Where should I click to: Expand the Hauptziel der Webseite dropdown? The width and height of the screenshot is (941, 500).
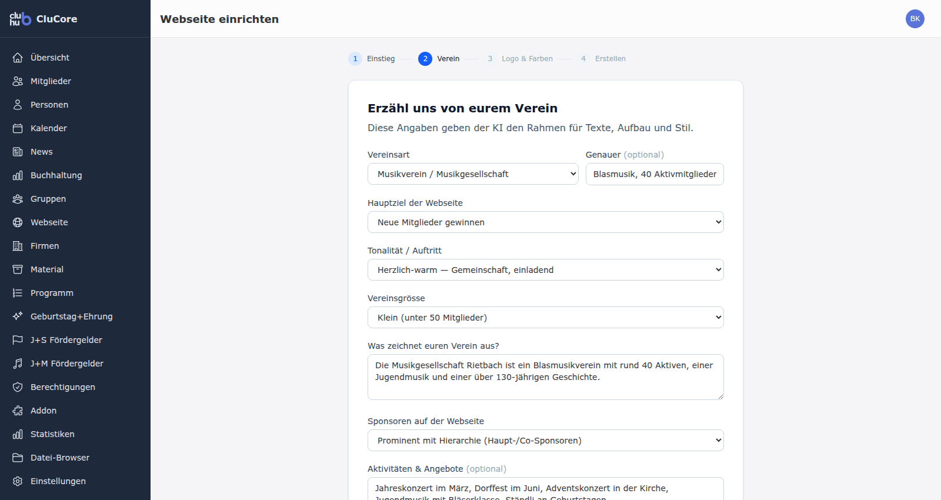coord(546,222)
